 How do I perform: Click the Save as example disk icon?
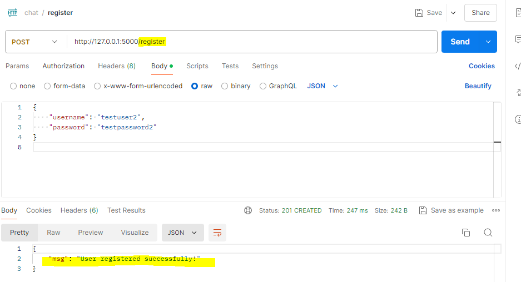point(423,210)
